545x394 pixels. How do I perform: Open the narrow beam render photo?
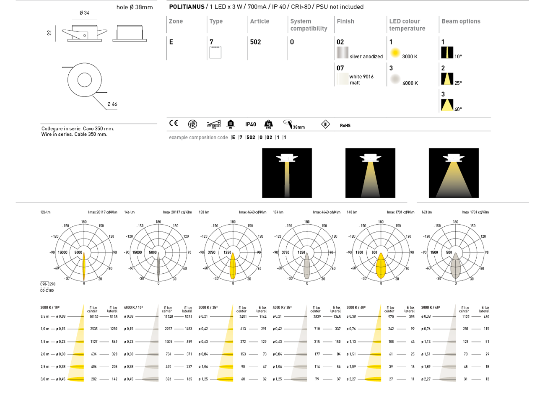pos(287,173)
